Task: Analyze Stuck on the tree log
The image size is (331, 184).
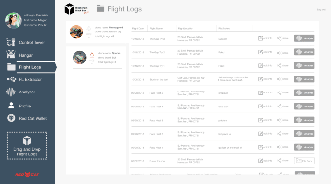Action: [304, 79]
